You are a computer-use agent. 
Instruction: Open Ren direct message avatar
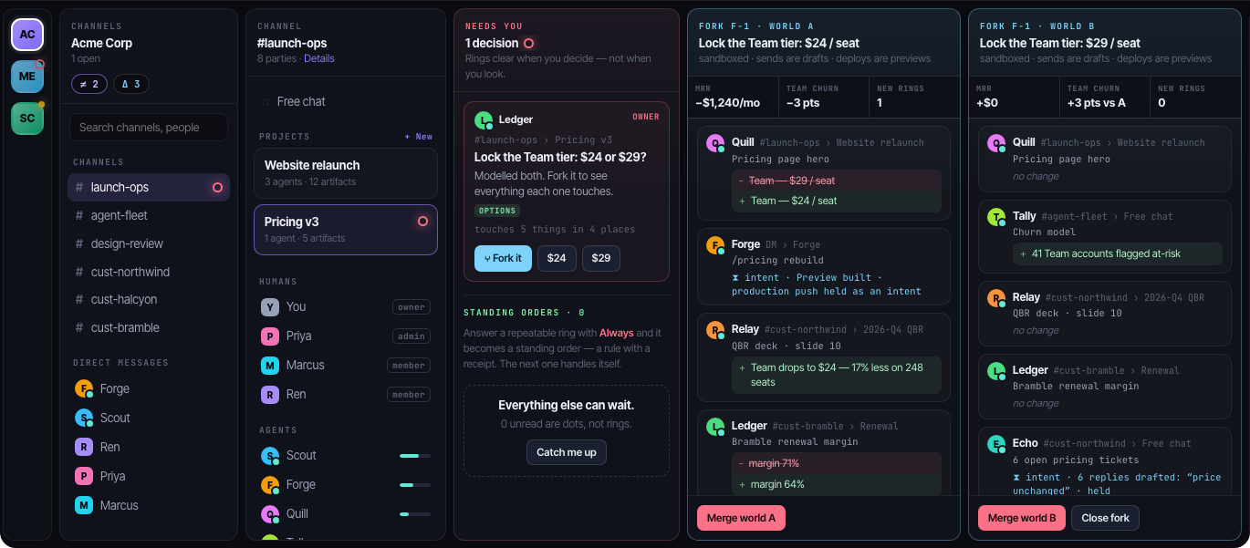tap(84, 447)
